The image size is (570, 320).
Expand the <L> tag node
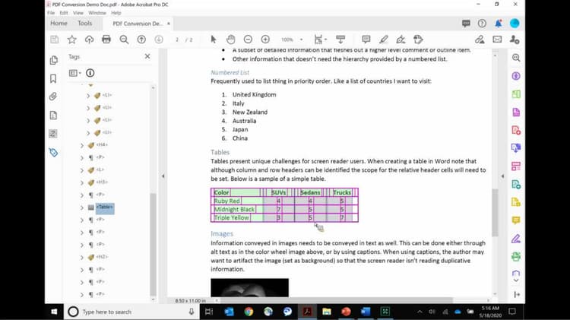tap(82, 170)
